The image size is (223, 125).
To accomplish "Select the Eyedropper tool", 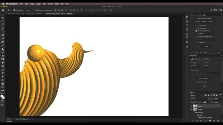I will click(2, 39).
